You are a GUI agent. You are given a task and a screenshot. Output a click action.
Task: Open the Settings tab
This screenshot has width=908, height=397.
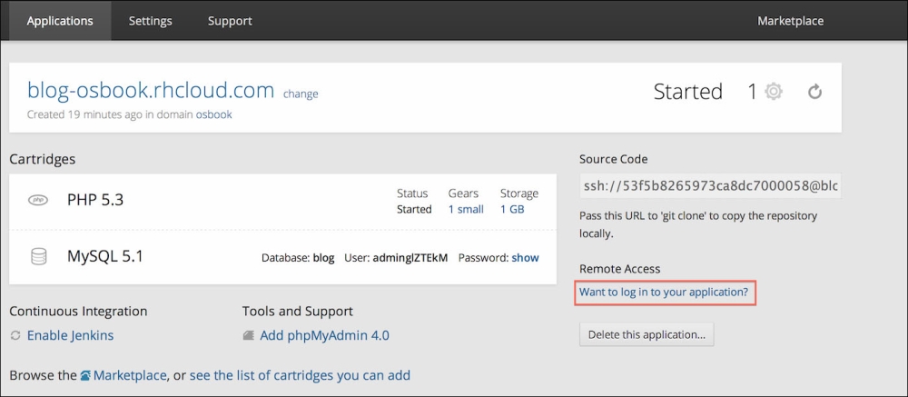(150, 20)
